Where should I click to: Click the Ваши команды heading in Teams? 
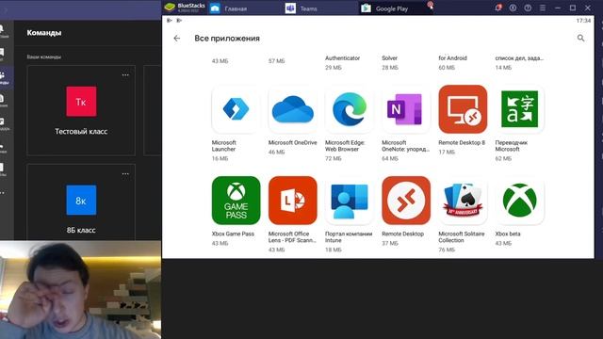44,56
